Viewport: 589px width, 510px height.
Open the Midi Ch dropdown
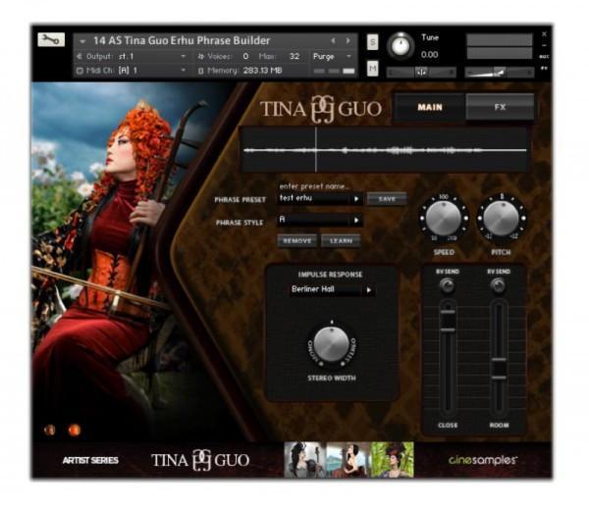[132, 71]
